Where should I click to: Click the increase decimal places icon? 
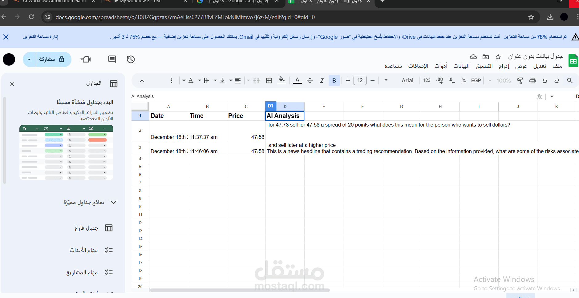coord(439,81)
